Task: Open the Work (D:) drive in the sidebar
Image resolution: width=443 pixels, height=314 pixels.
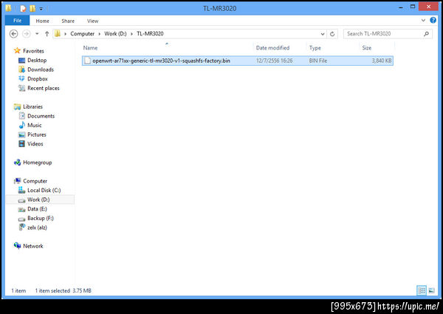Action: (x=38, y=199)
